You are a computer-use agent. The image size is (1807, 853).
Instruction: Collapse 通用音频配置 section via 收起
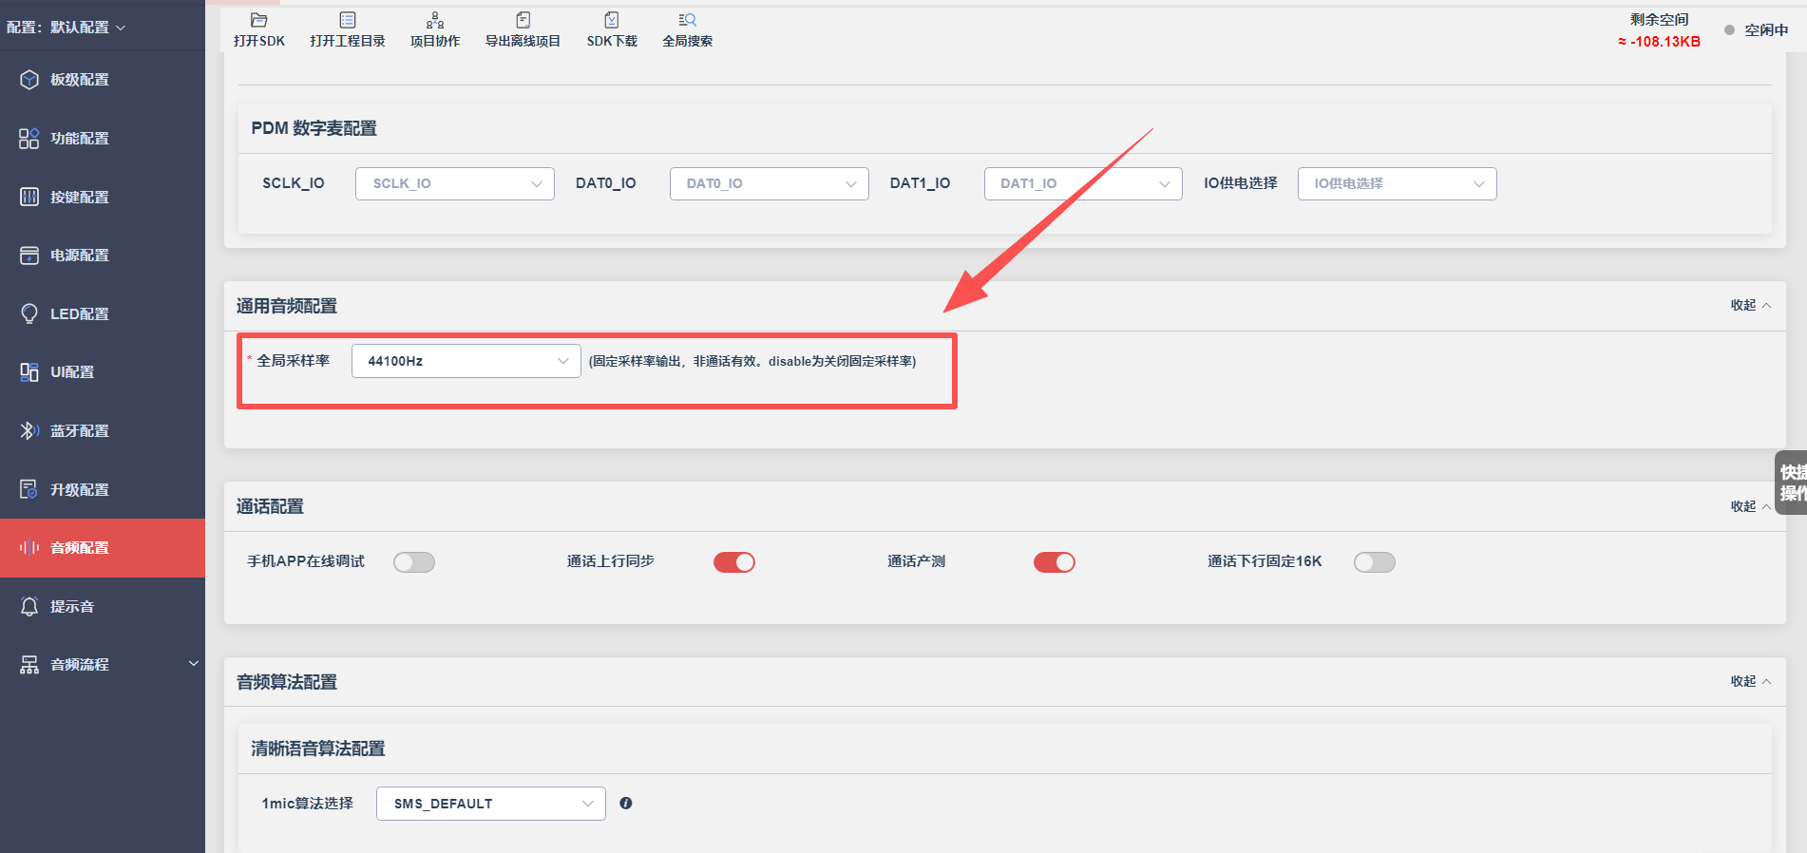coord(1750,305)
